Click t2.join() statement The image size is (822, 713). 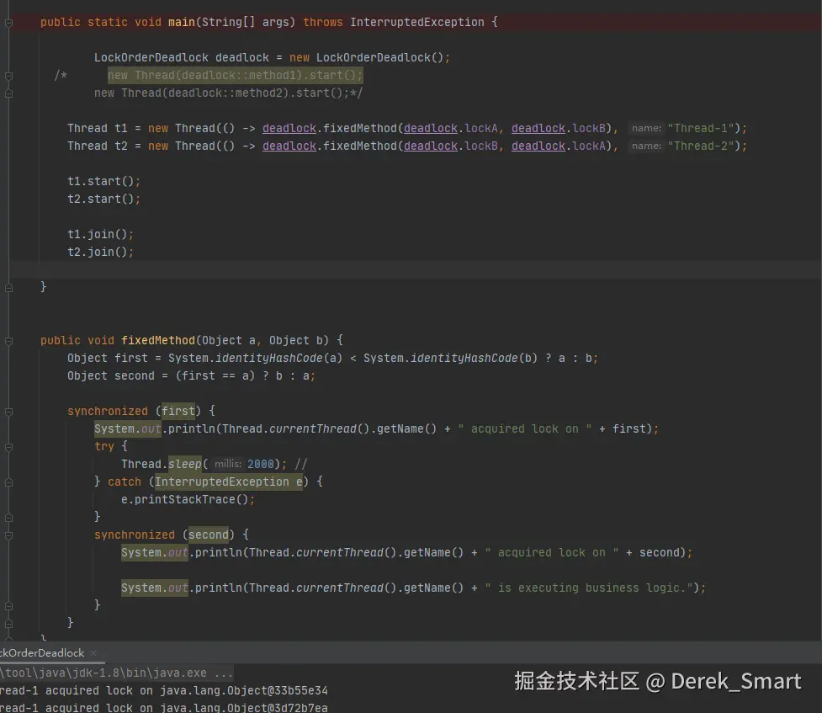(x=101, y=252)
